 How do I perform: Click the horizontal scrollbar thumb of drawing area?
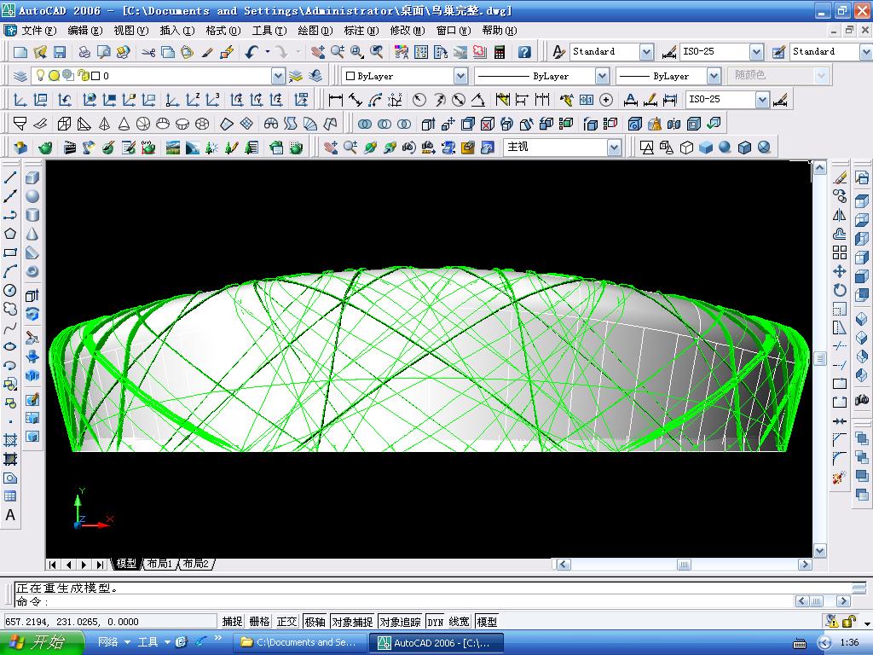tap(684, 565)
